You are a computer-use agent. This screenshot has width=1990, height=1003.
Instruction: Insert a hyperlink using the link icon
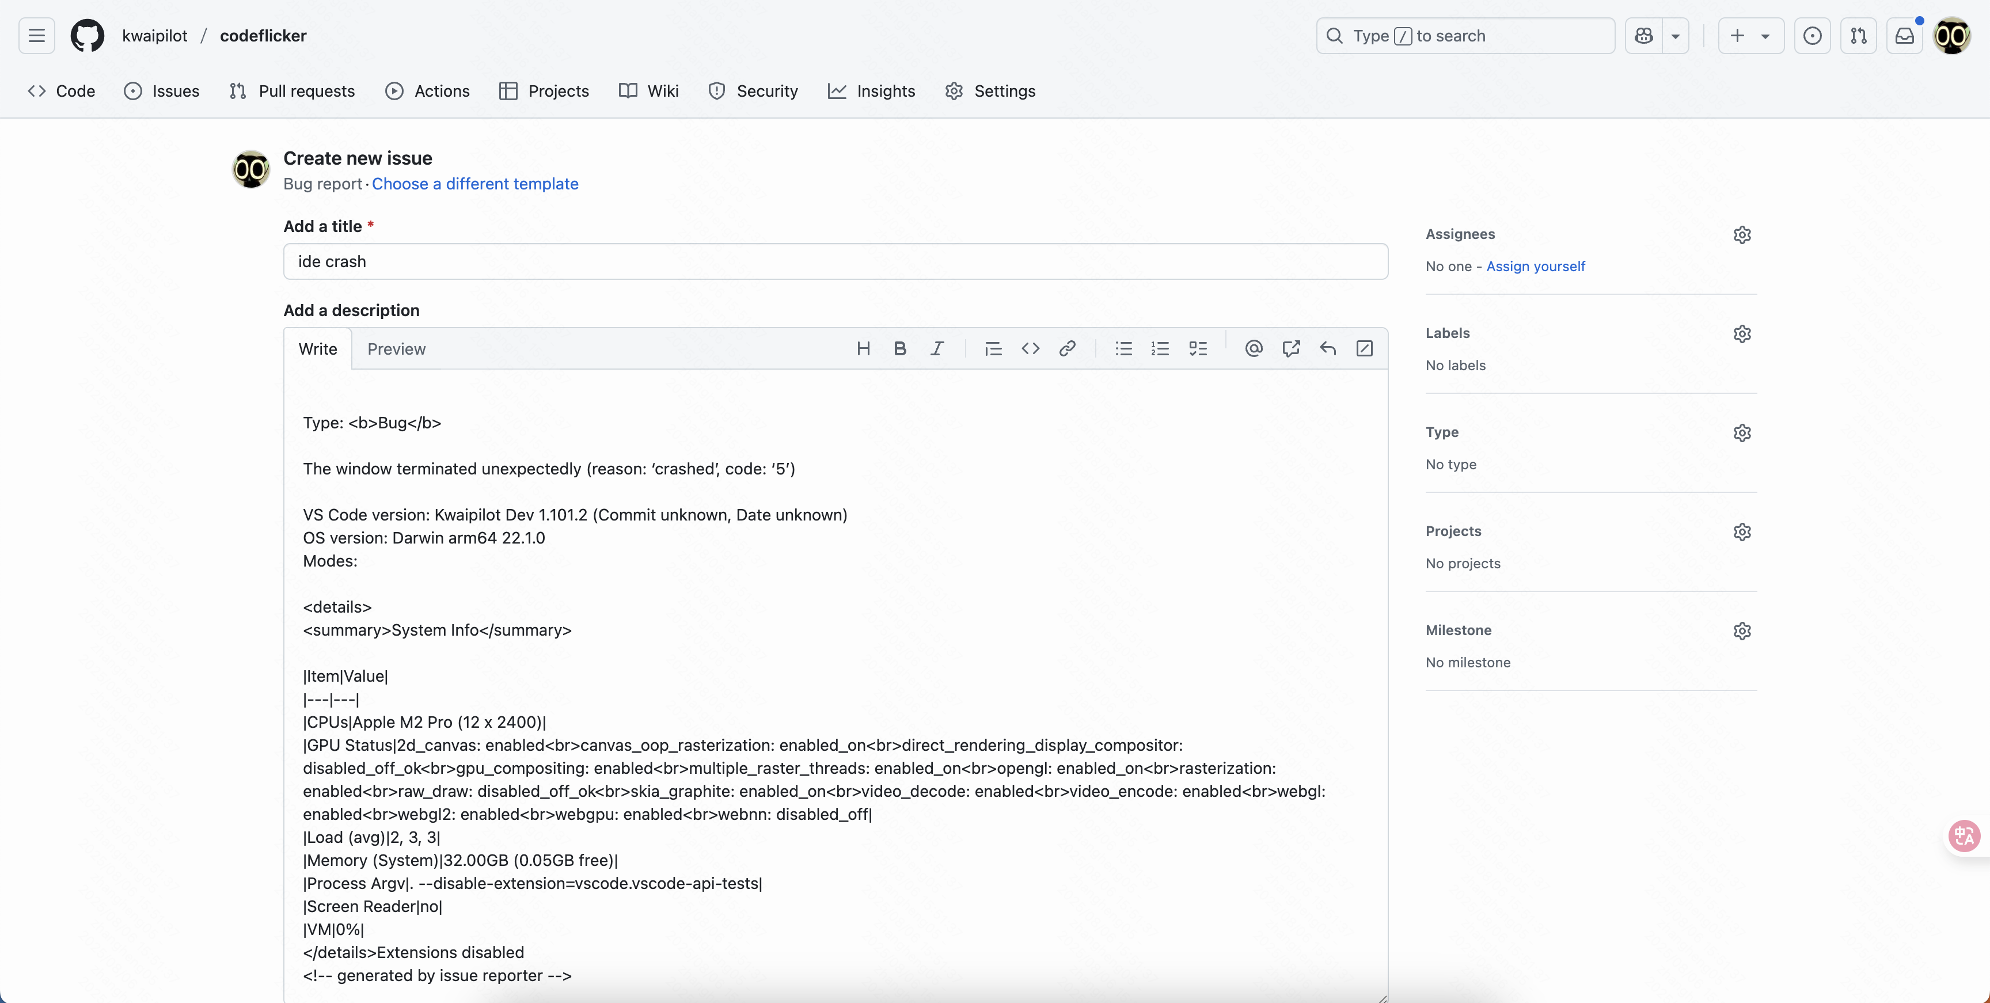point(1068,348)
